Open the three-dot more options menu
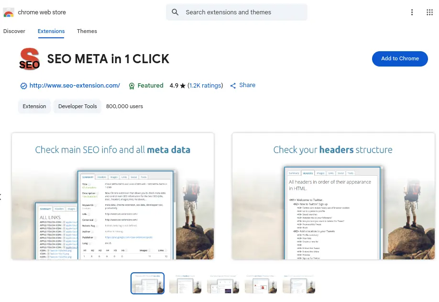 412,12
